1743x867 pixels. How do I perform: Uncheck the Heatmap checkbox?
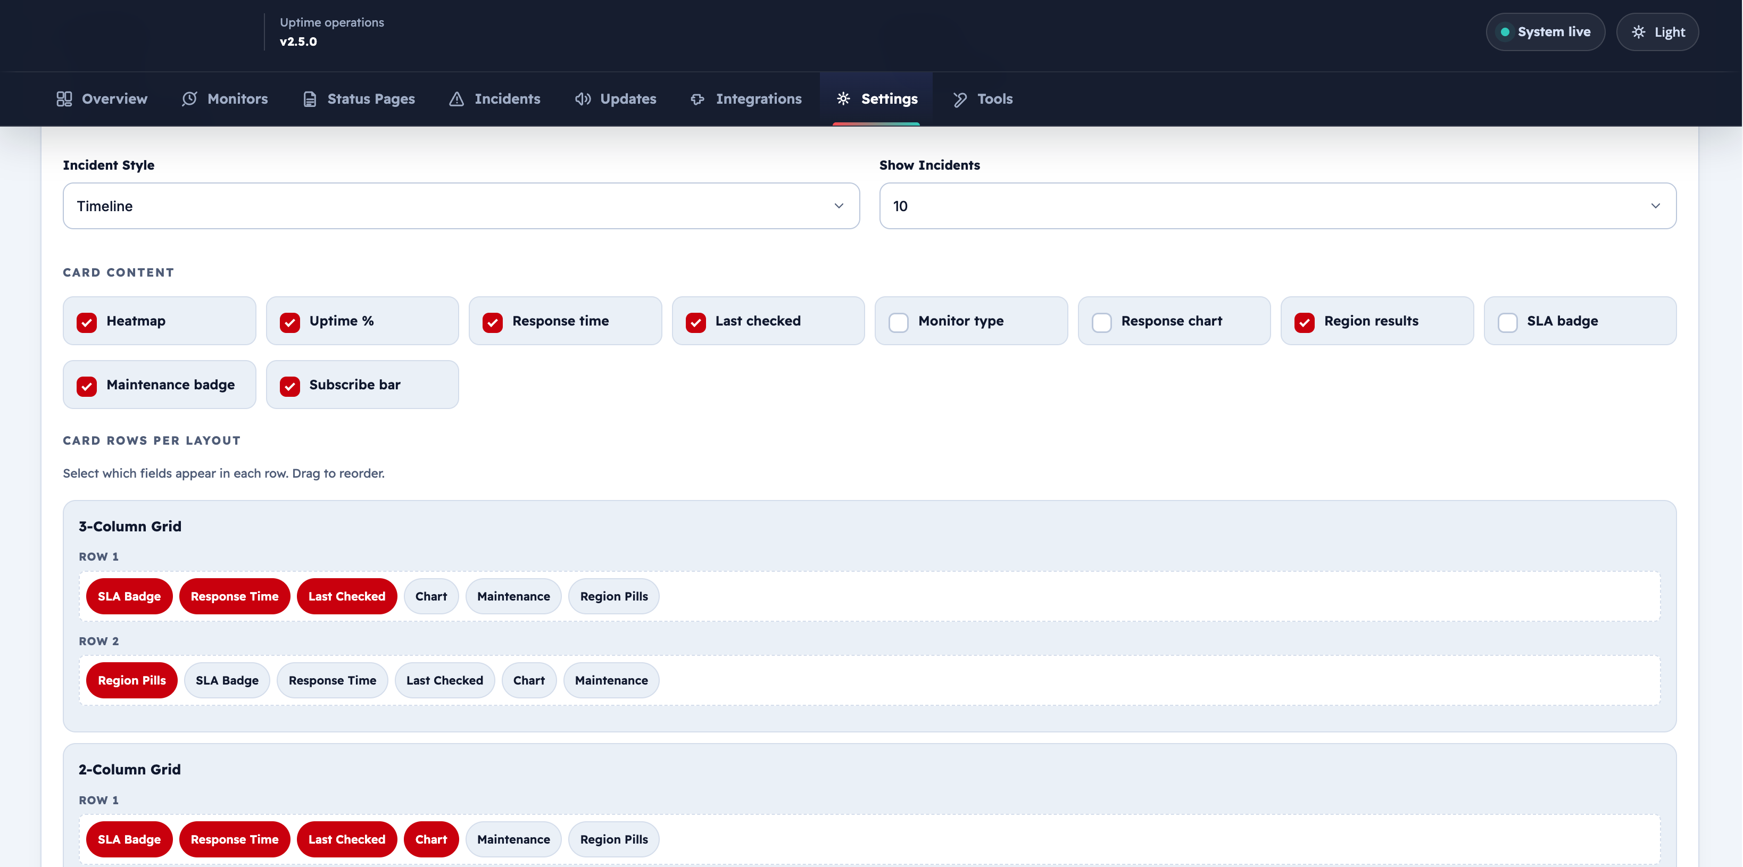pyautogui.click(x=87, y=322)
